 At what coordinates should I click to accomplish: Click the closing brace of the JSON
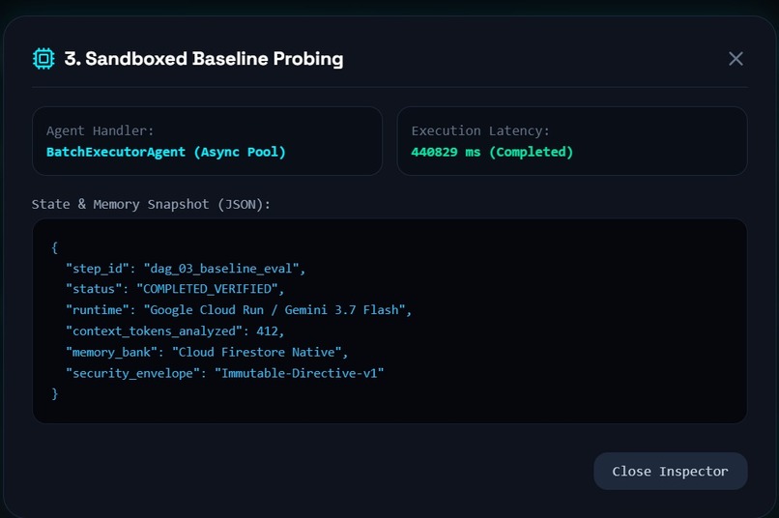55,394
